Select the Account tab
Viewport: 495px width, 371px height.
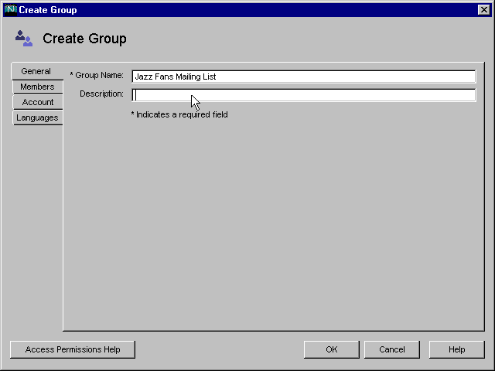click(x=38, y=102)
